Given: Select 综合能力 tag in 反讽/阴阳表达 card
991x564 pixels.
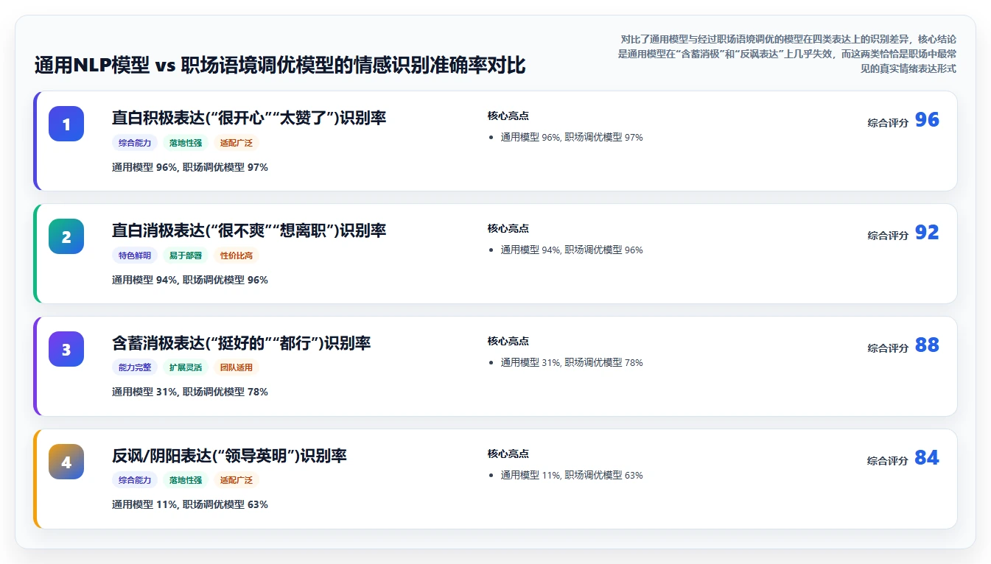Looking at the screenshot, I should [x=135, y=480].
